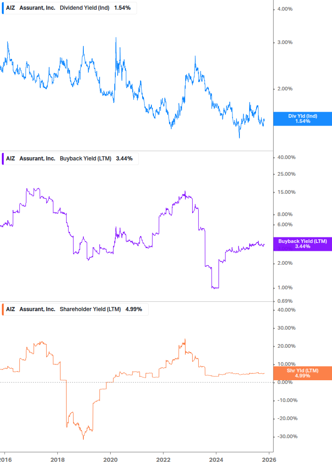Click the purple color bar beside Buyback Yield legend
The image size is (332, 466).
click(3, 159)
